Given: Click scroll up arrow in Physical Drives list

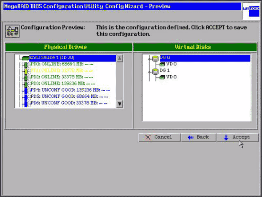Looking at the screenshot, I should (x=120, y=58).
